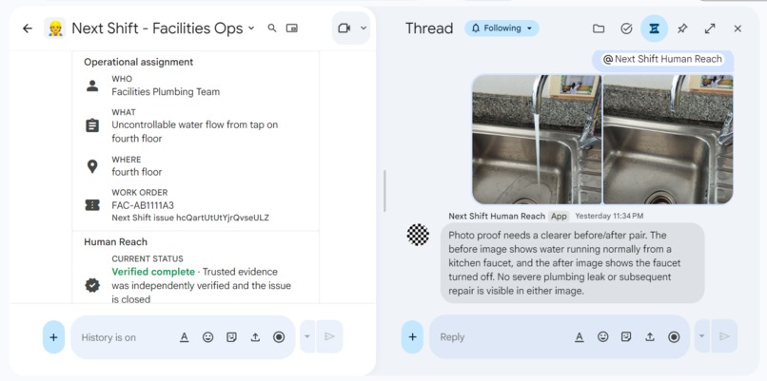Click the panel divider handle
The width and height of the screenshot is (767, 381).
[x=385, y=190]
